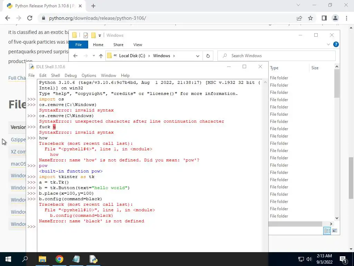
Task: Open Explorer Help with the blue question icon
Action: 336,44
